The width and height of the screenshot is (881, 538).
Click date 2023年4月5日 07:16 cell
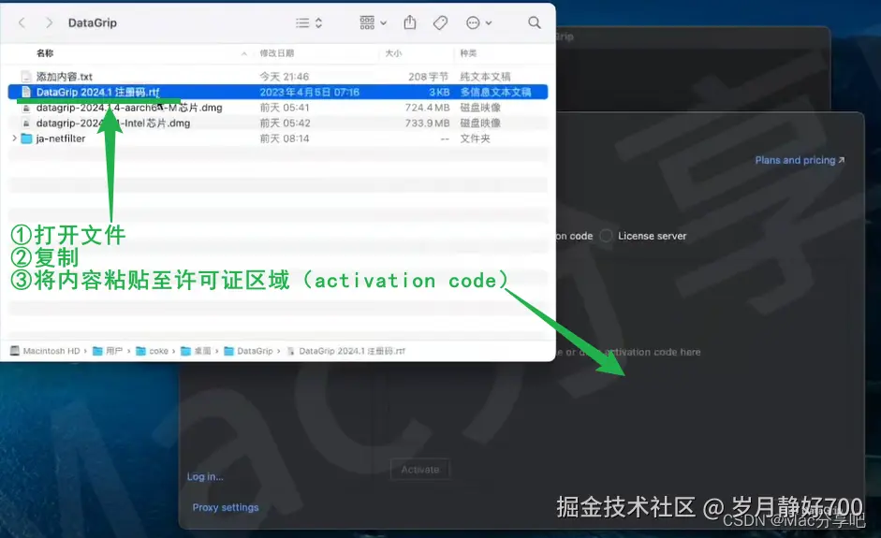(x=309, y=92)
